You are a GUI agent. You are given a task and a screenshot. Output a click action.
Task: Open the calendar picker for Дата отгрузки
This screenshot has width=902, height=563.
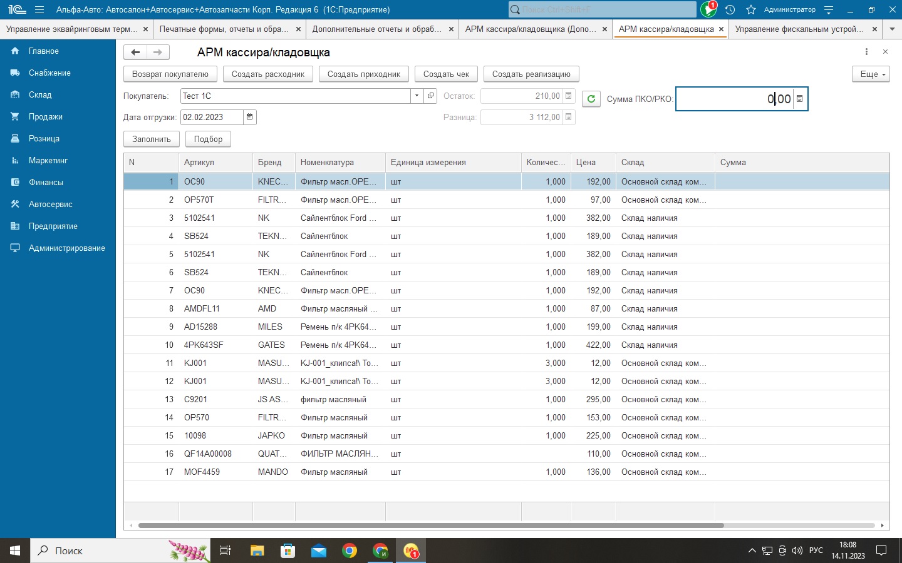click(250, 117)
